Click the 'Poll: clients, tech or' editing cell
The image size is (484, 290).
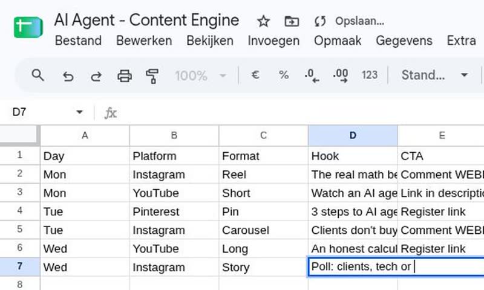(396, 266)
